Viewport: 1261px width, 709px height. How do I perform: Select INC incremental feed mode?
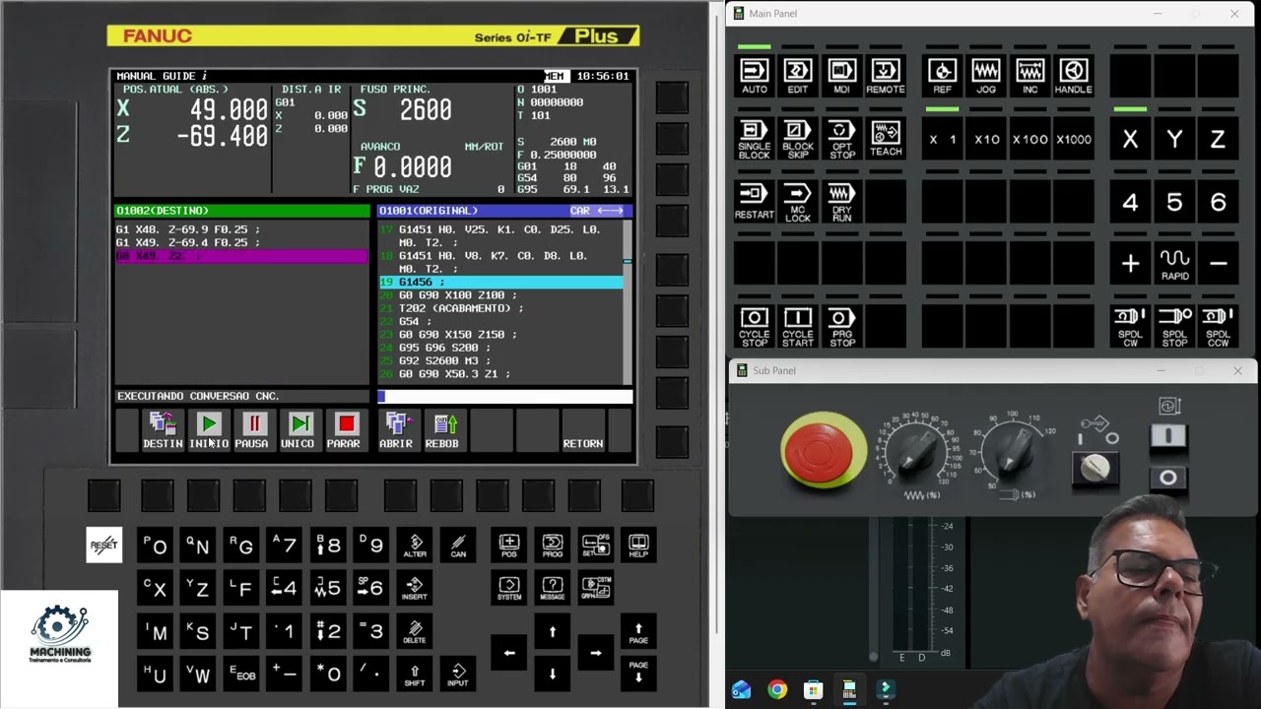[x=1030, y=76]
